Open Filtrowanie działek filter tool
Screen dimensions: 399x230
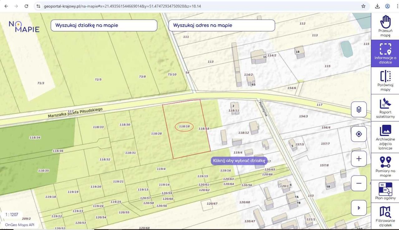[x=385, y=217]
